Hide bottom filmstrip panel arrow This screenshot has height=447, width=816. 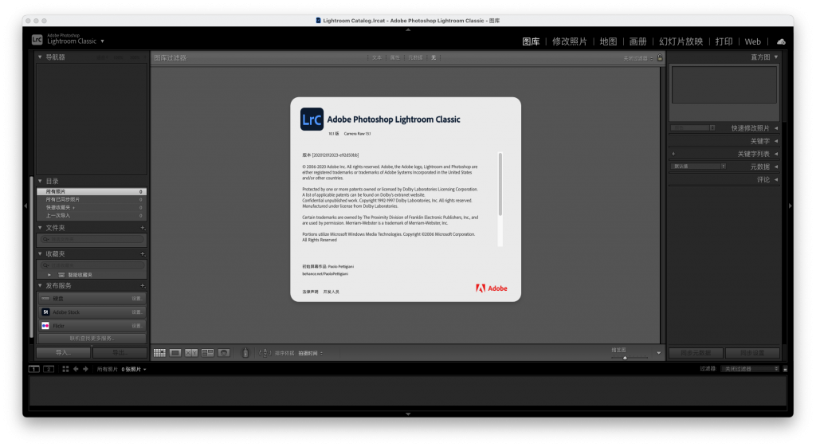(408, 414)
